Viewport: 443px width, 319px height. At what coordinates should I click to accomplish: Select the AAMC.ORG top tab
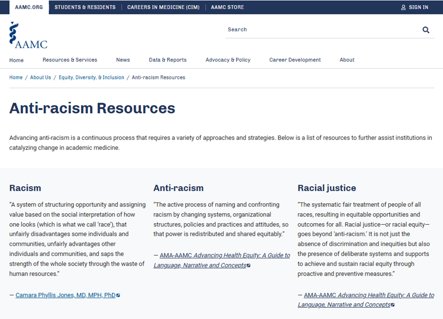(x=29, y=7)
